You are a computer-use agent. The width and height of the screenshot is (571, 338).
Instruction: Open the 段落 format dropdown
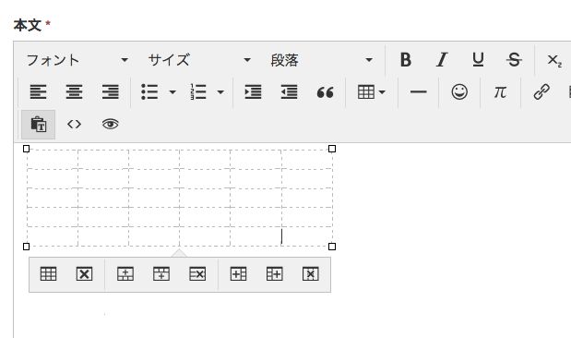[322, 60]
